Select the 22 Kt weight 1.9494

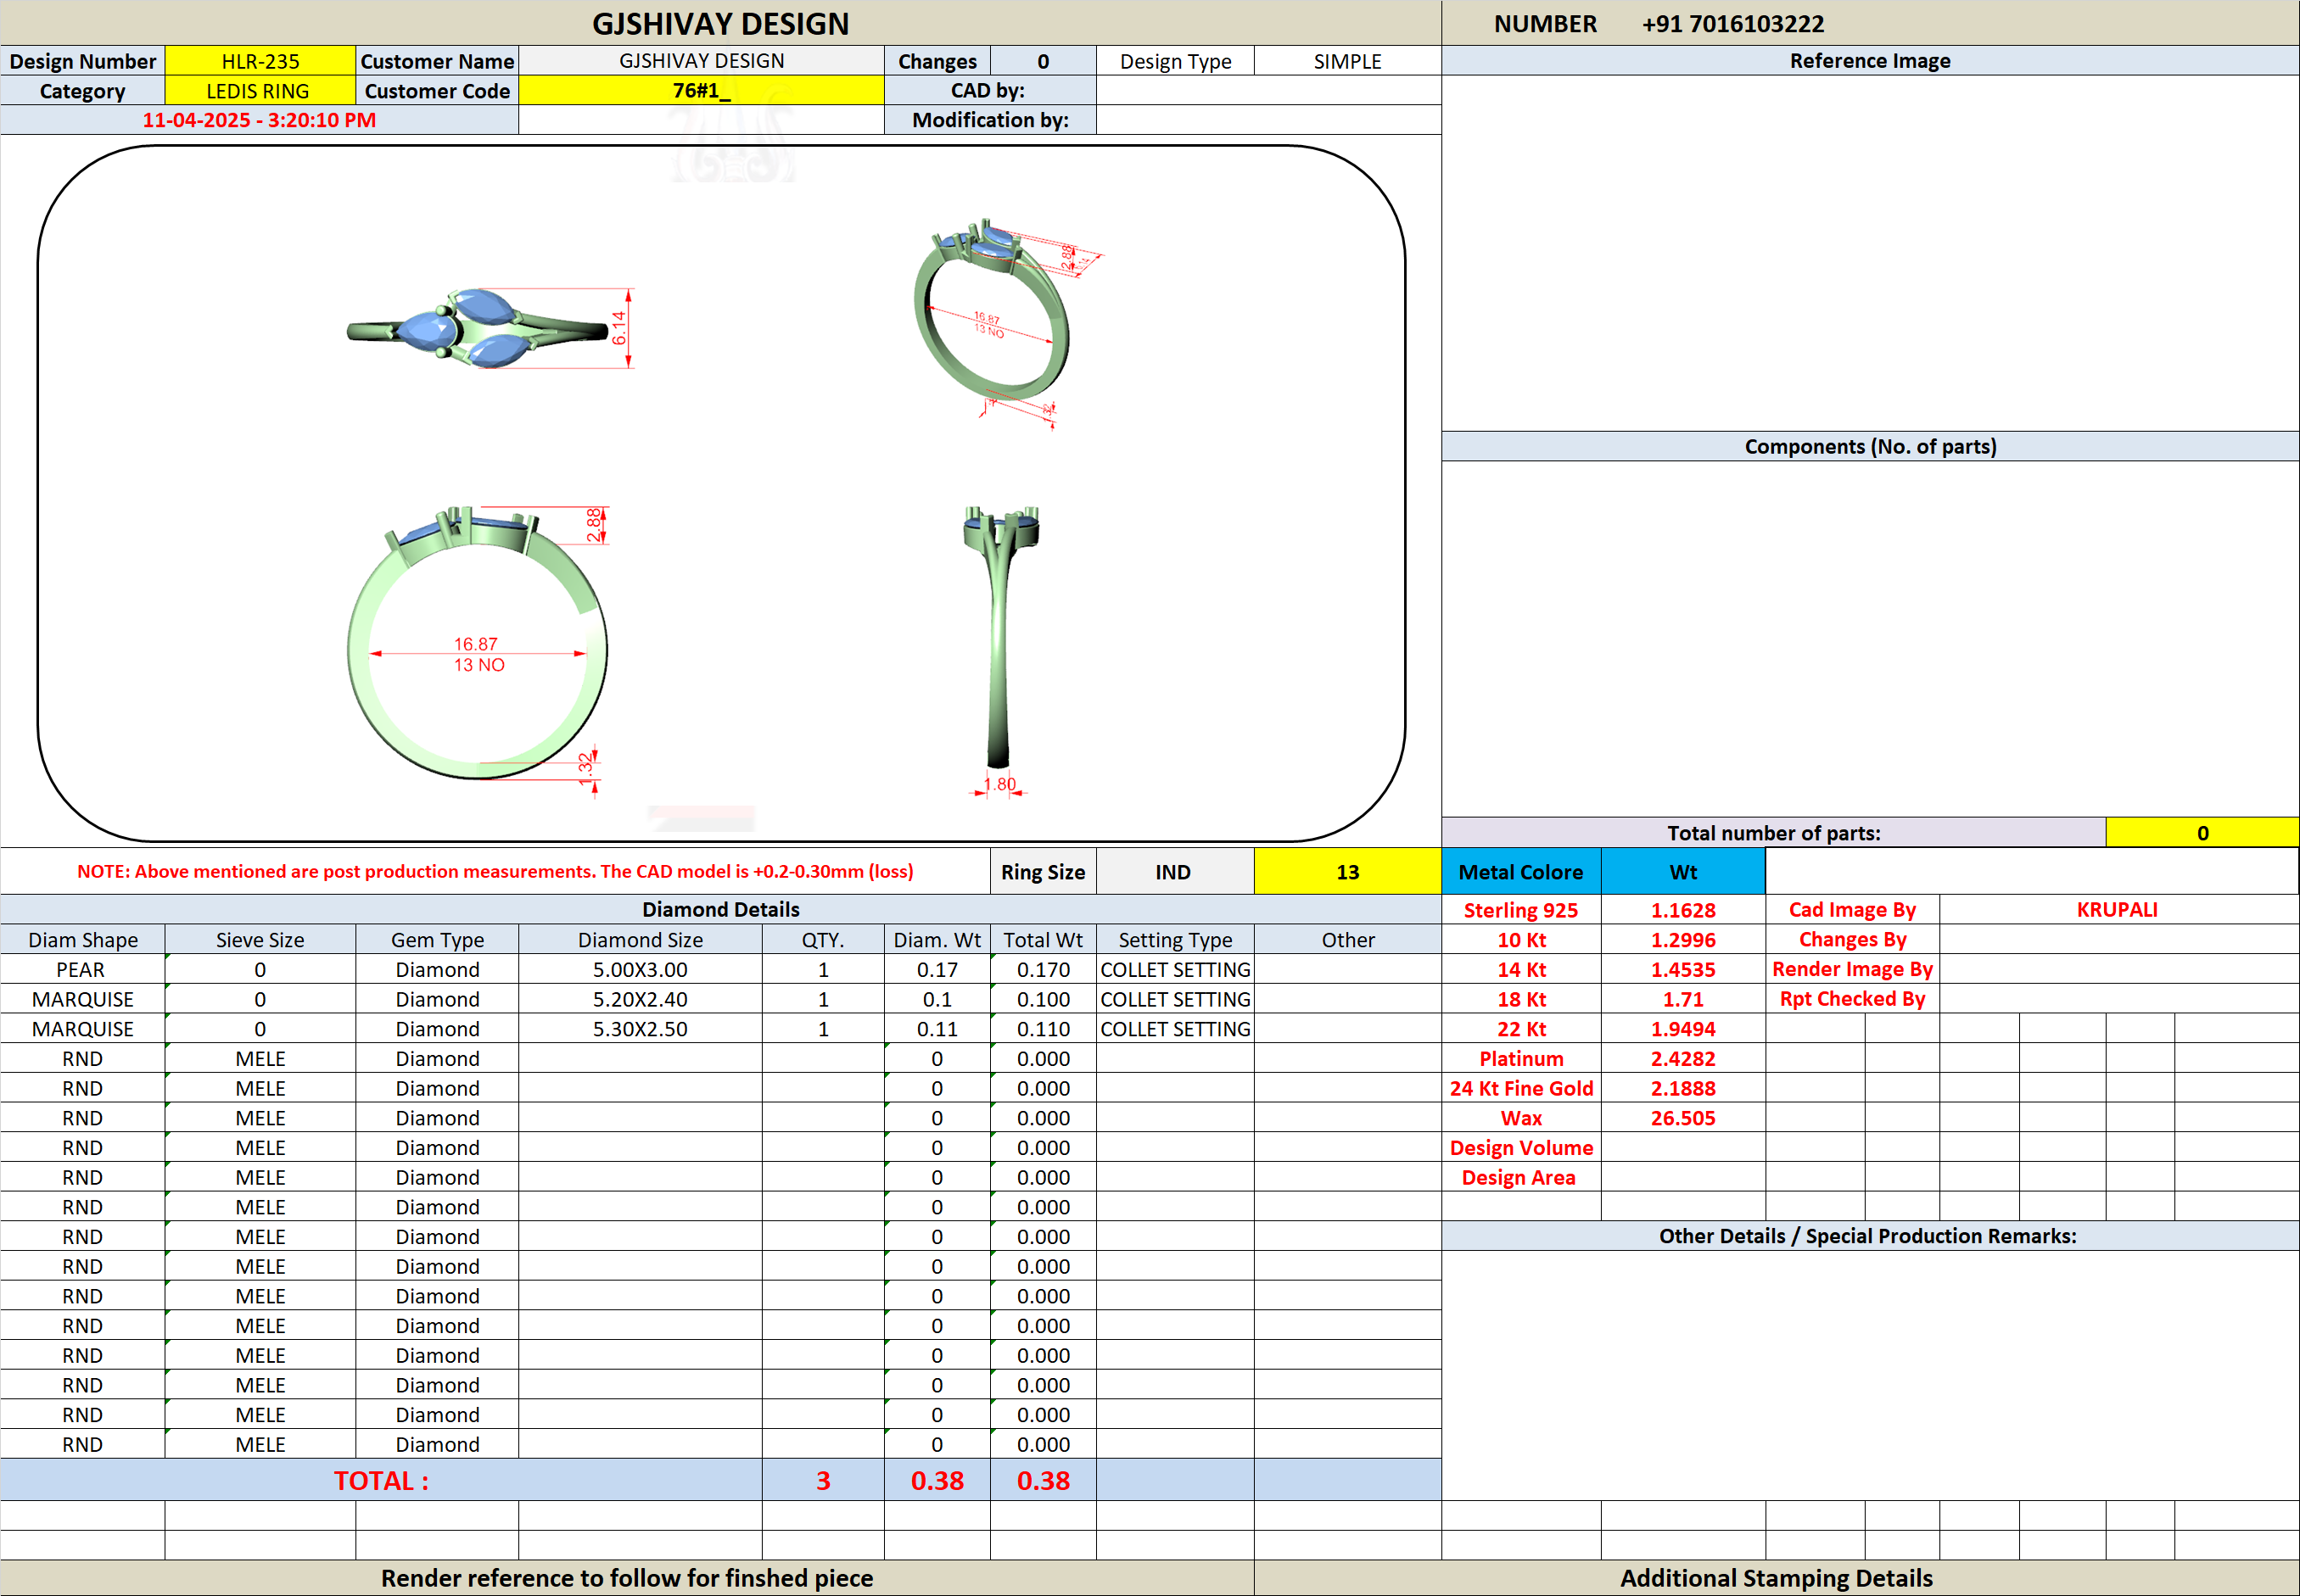pyautogui.click(x=1682, y=1029)
